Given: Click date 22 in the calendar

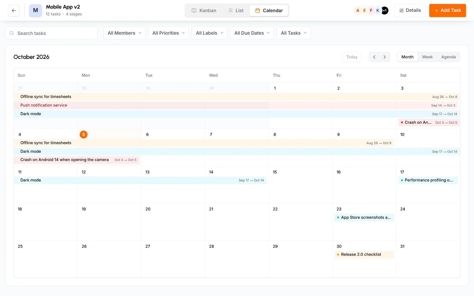Looking at the screenshot, I should tap(275, 209).
